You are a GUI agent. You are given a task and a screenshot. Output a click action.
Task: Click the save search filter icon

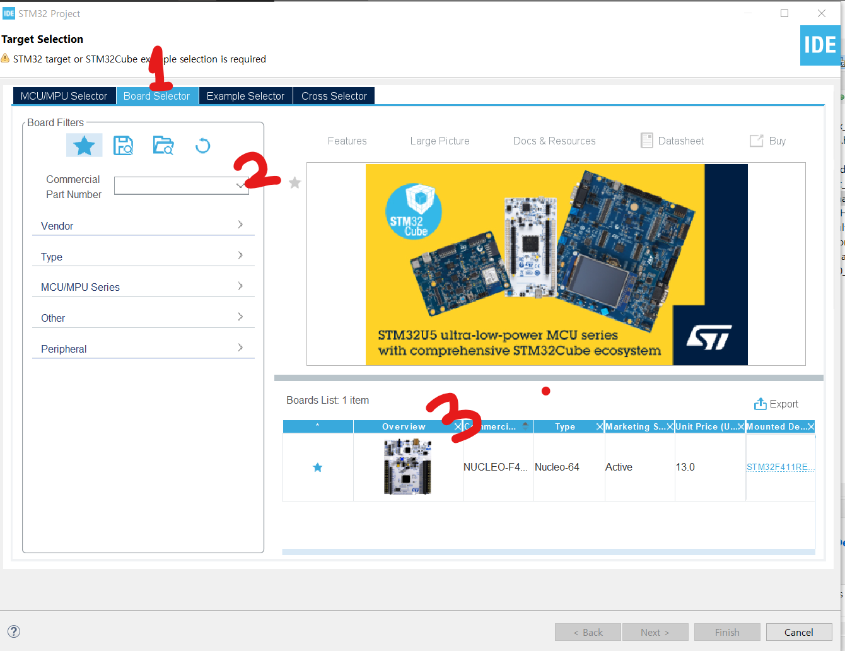[124, 144]
